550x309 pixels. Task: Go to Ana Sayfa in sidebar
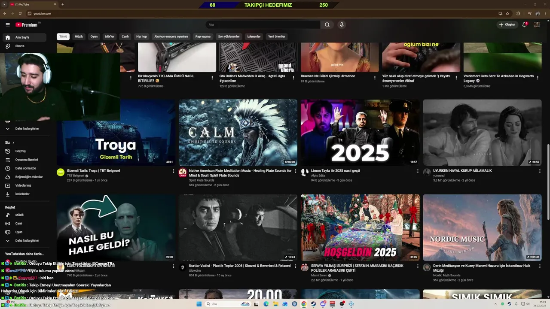click(x=25, y=37)
